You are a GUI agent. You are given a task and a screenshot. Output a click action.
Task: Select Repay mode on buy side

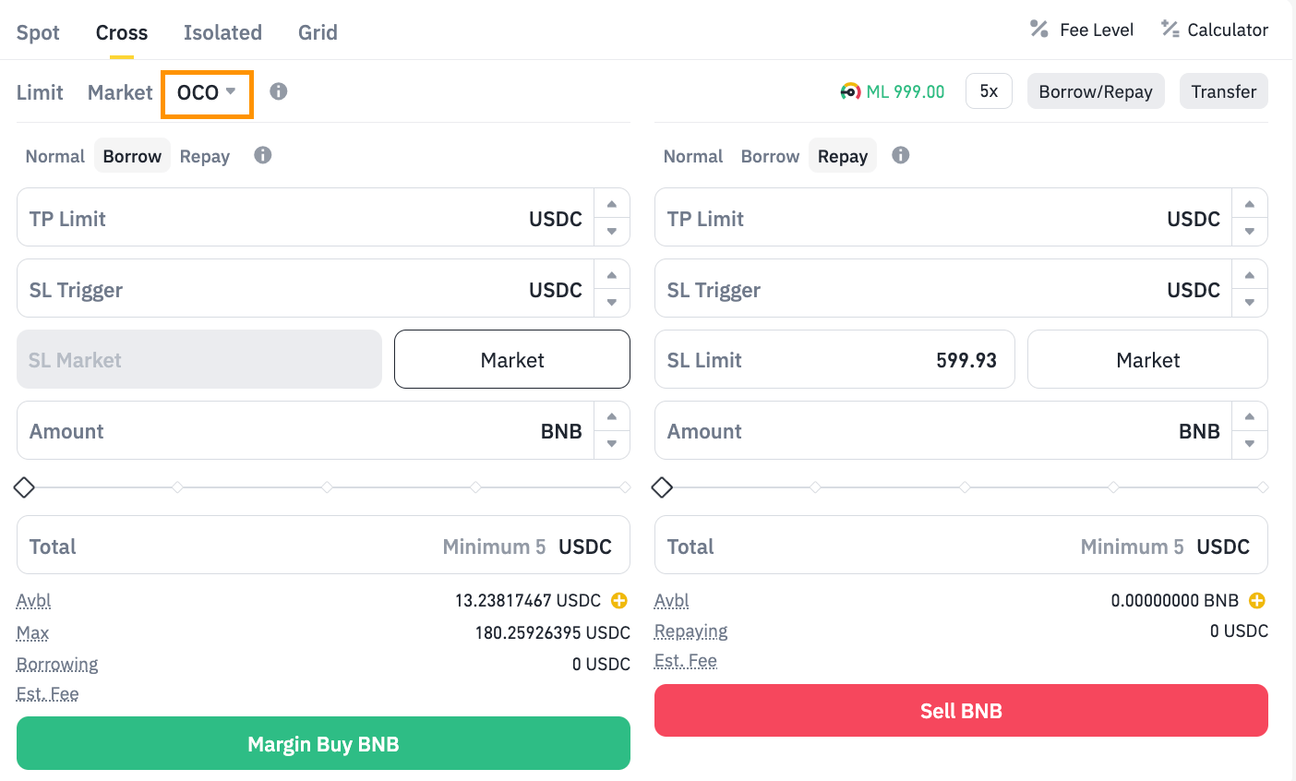(205, 156)
